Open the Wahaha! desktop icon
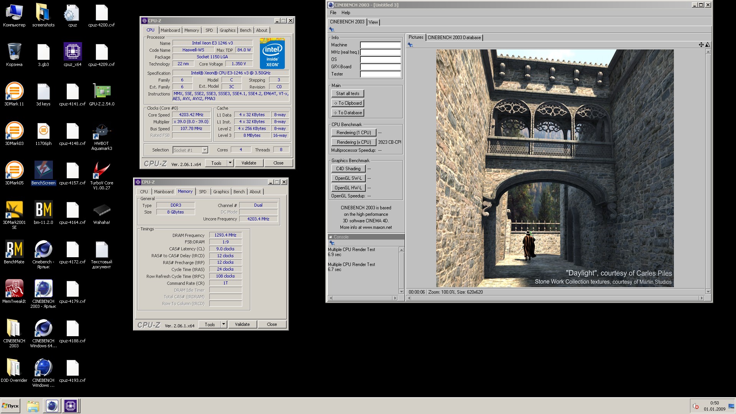Viewport: 736px width, 414px height. click(102, 213)
